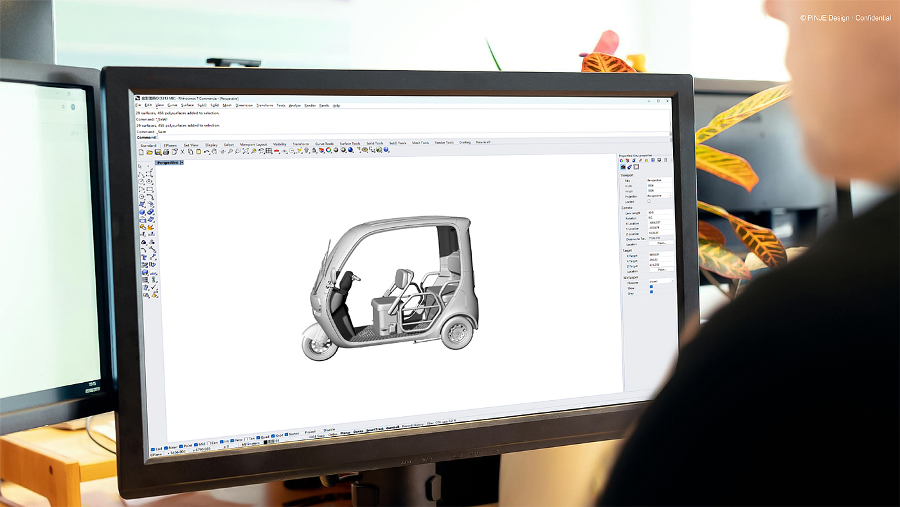Click the Save disk icon
The height and width of the screenshot is (507, 900).
pyautogui.click(x=157, y=152)
